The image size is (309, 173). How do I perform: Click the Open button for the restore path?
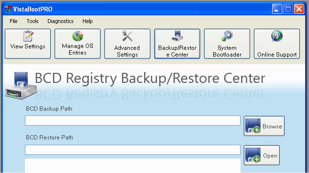pyautogui.click(x=262, y=155)
